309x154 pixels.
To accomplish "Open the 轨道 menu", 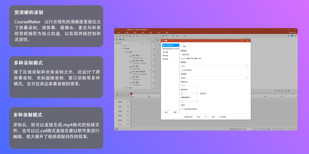I will click(143, 33).
